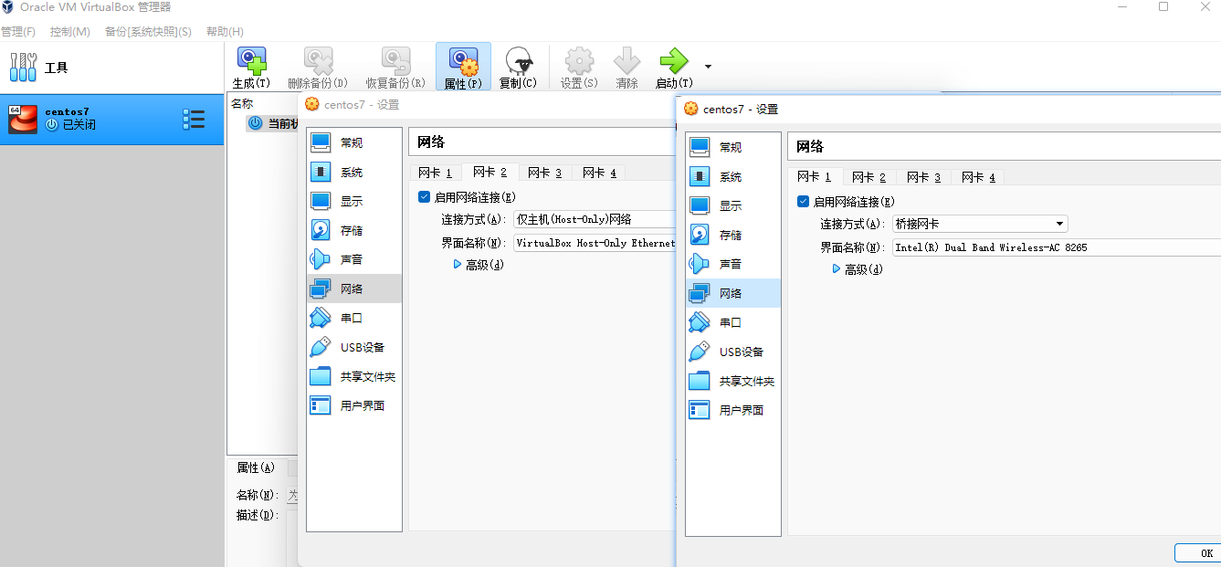The image size is (1221, 567).
Task: Open 系统 in the right settings dialog
Action: (733, 176)
